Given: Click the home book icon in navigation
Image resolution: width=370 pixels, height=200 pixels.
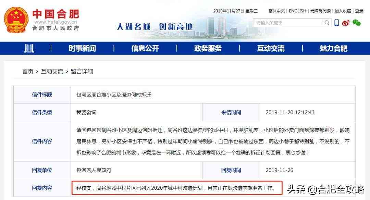Looking at the screenshot, I should [29, 48].
